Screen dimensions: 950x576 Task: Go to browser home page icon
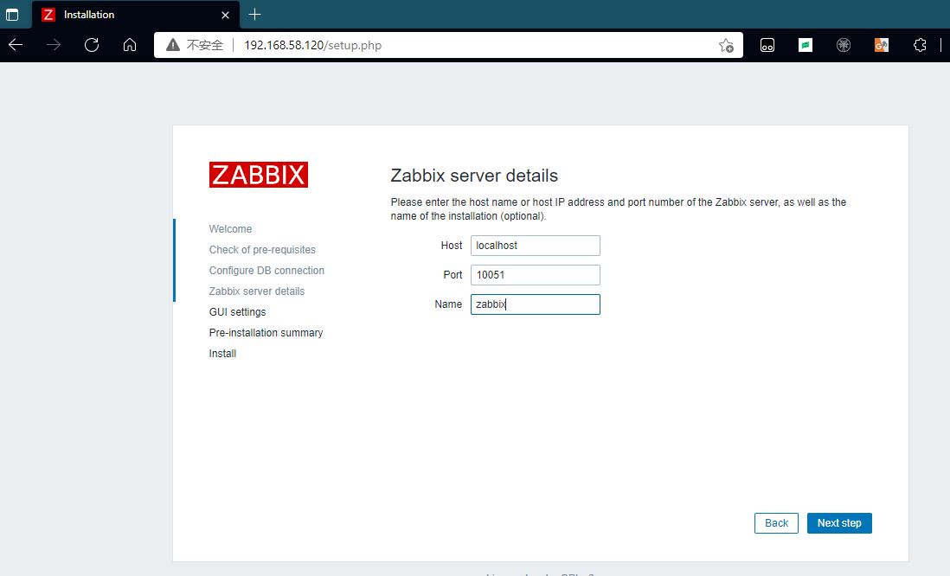point(130,45)
